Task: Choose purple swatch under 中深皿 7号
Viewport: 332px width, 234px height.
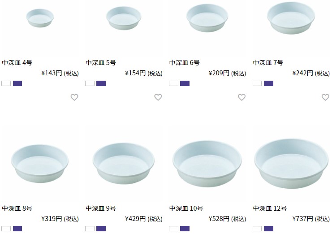Action: click(268, 83)
